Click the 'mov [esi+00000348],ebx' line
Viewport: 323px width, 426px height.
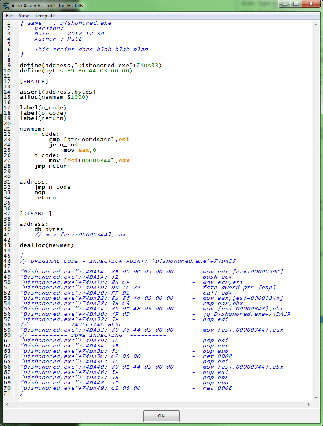pos(152,309)
